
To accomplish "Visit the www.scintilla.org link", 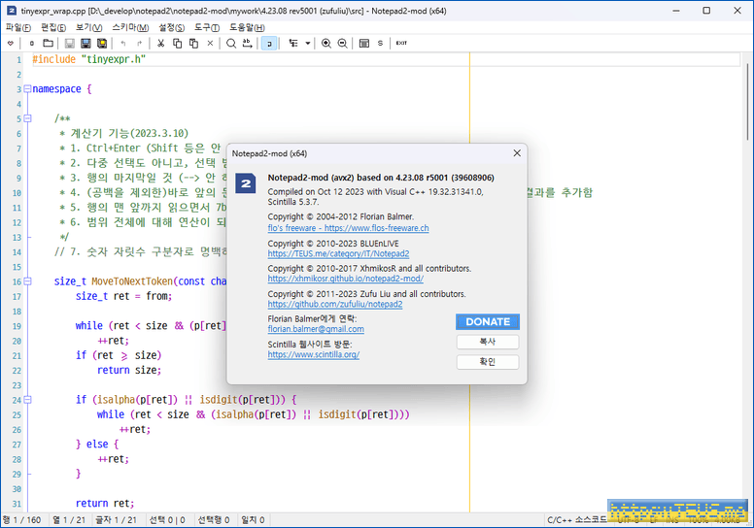I will coord(314,354).
